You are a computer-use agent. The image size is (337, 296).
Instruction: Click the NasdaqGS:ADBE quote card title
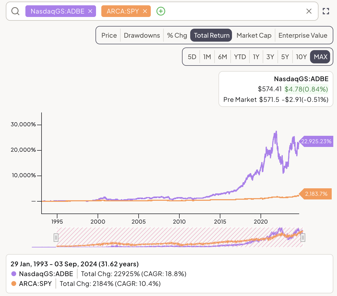(x=301, y=79)
